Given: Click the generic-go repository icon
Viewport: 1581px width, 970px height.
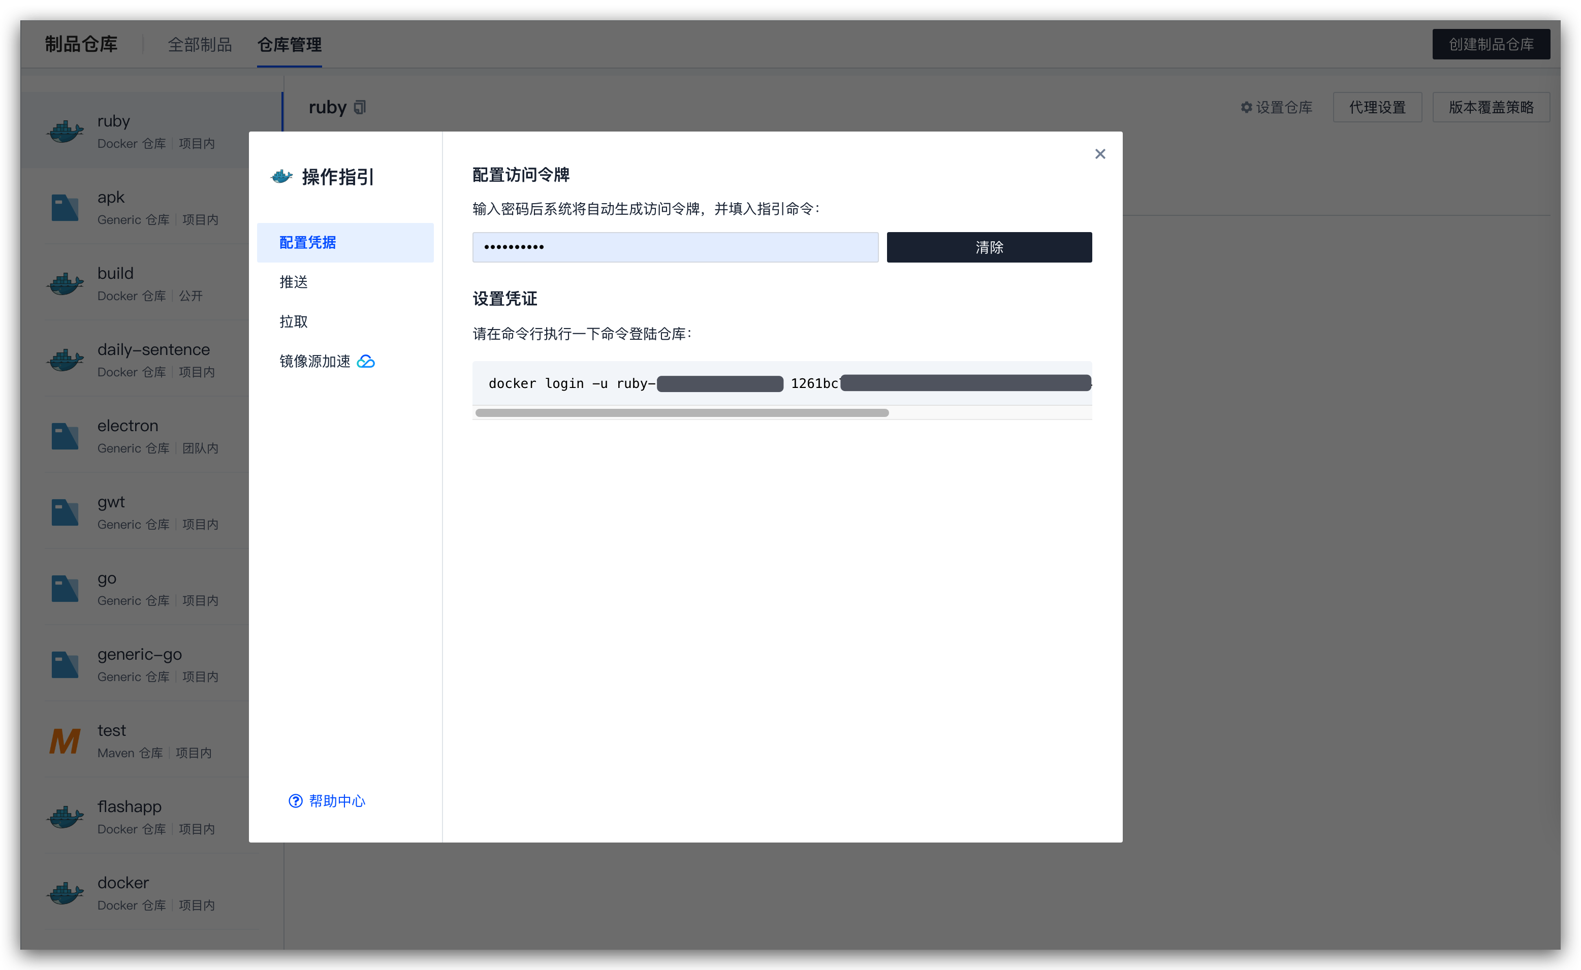Looking at the screenshot, I should 65,665.
